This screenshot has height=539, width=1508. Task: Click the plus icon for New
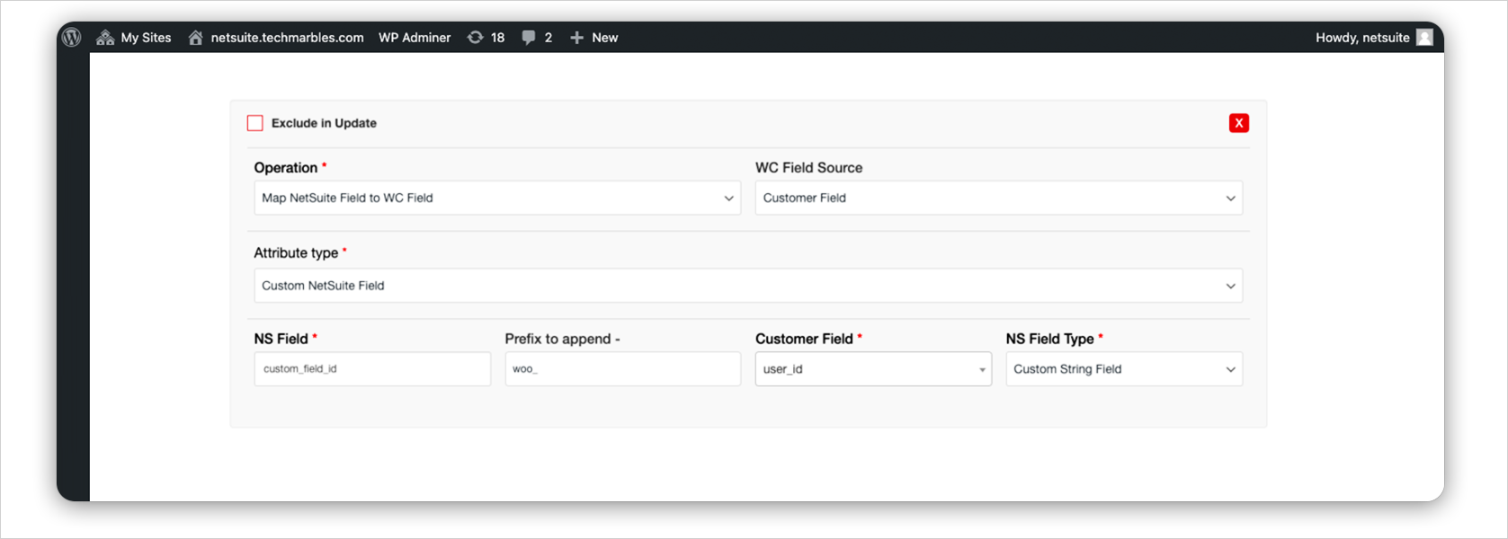(577, 37)
